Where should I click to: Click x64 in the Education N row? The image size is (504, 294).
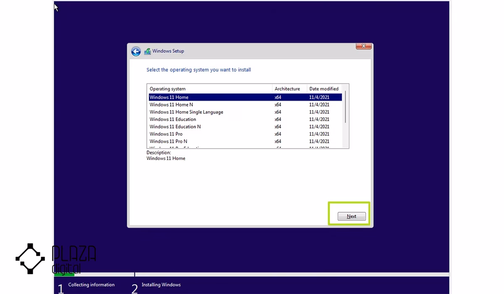pyautogui.click(x=278, y=127)
